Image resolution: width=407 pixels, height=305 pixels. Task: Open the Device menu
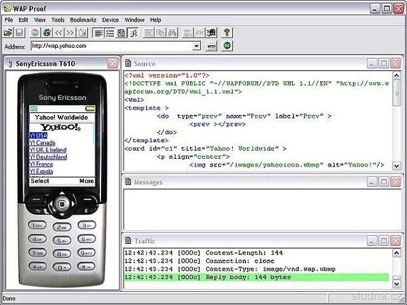tap(110, 20)
